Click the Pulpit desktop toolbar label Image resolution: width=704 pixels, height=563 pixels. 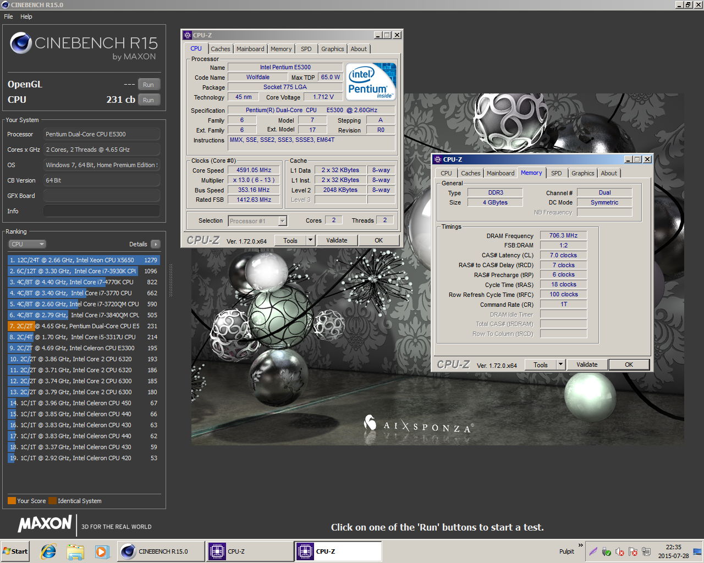pyautogui.click(x=566, y=551)
